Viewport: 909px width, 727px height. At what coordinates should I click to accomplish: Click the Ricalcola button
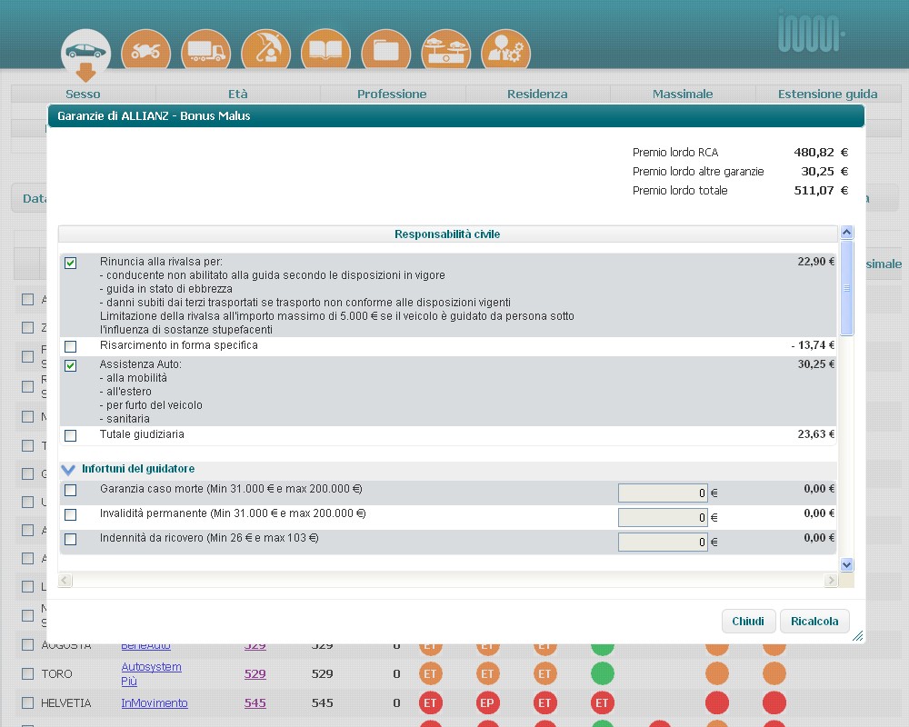[814, 622]
